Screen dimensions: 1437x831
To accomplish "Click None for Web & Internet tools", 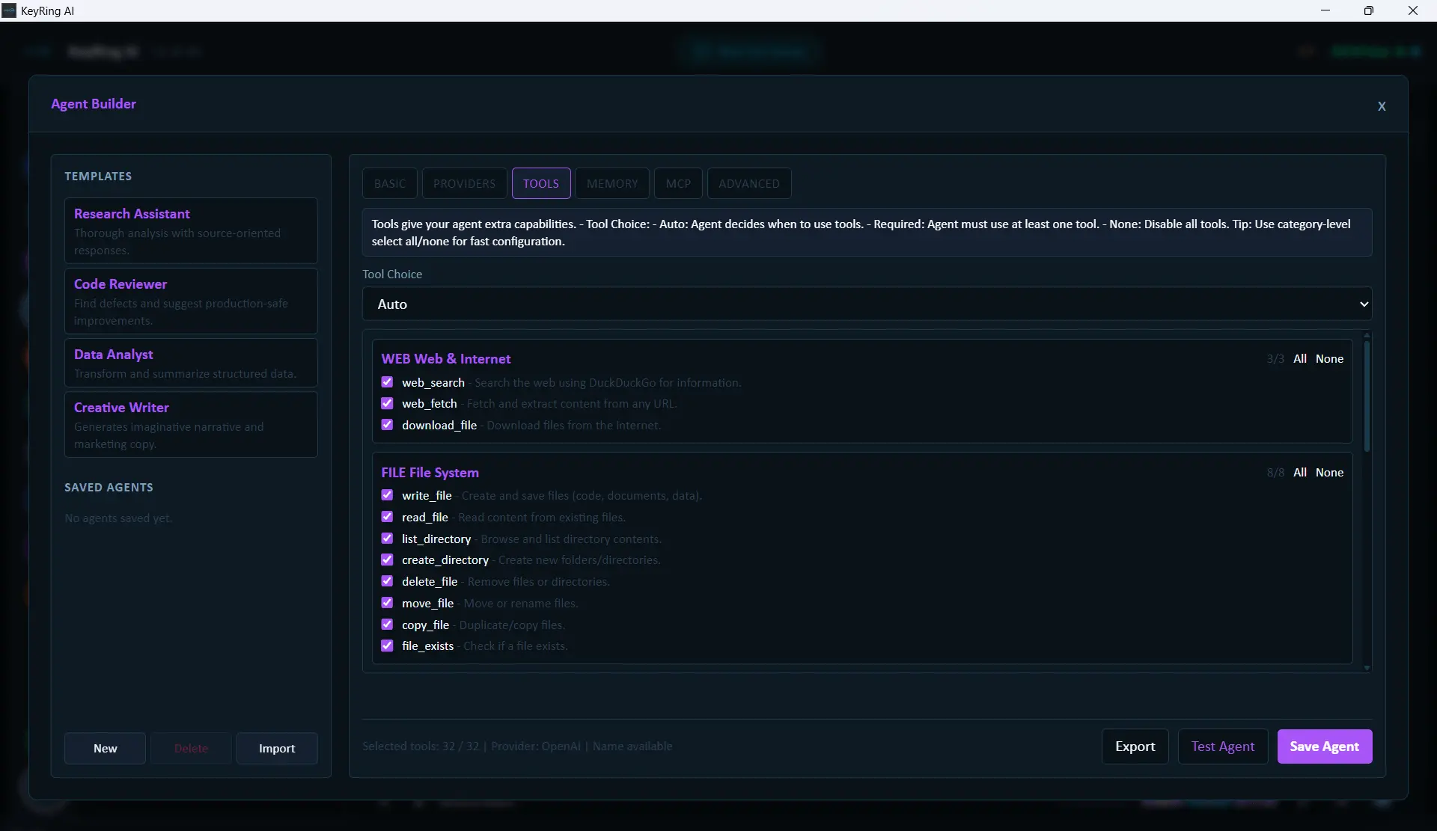I will (x=1328, y=359).
